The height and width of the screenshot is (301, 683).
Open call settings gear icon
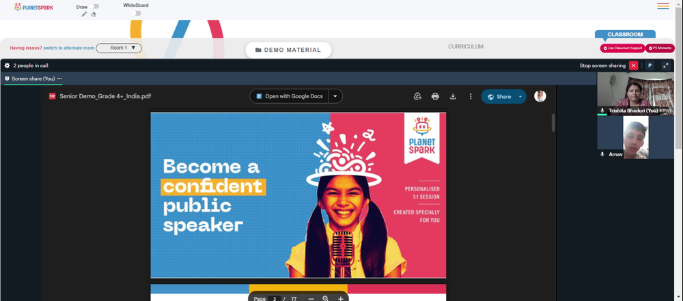click(x=7, y=66)
